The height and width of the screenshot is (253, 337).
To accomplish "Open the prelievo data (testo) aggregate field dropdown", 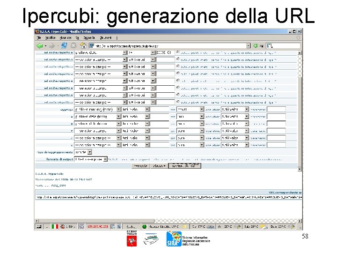I will [97, 116].
